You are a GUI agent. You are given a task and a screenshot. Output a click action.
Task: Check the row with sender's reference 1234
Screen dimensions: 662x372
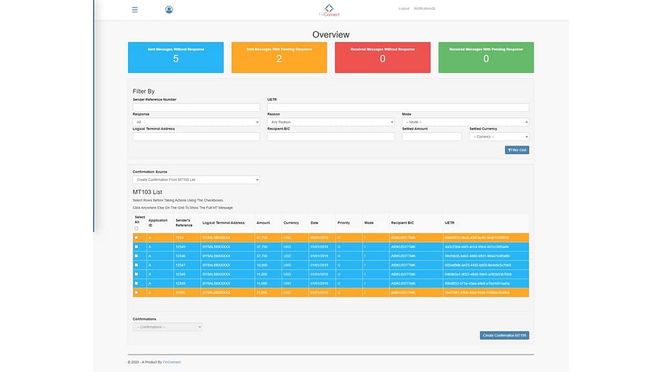coord(136,238)
